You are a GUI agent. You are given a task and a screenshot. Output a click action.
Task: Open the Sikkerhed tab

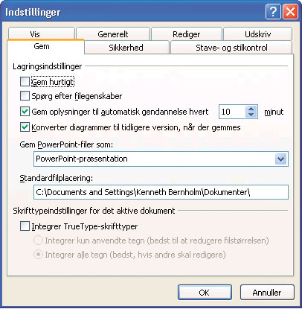[126, 48]
